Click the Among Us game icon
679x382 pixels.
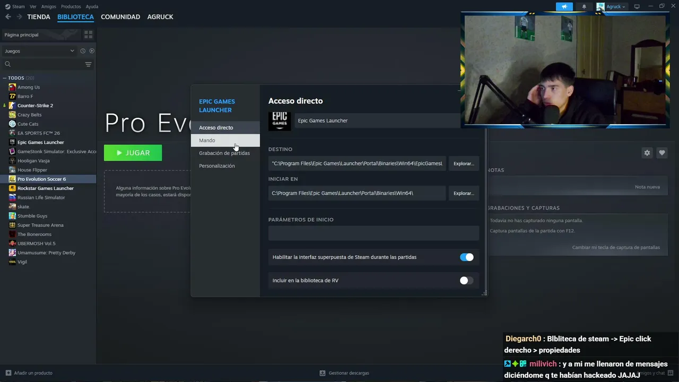pyautogui.click(x=12, y=87)
